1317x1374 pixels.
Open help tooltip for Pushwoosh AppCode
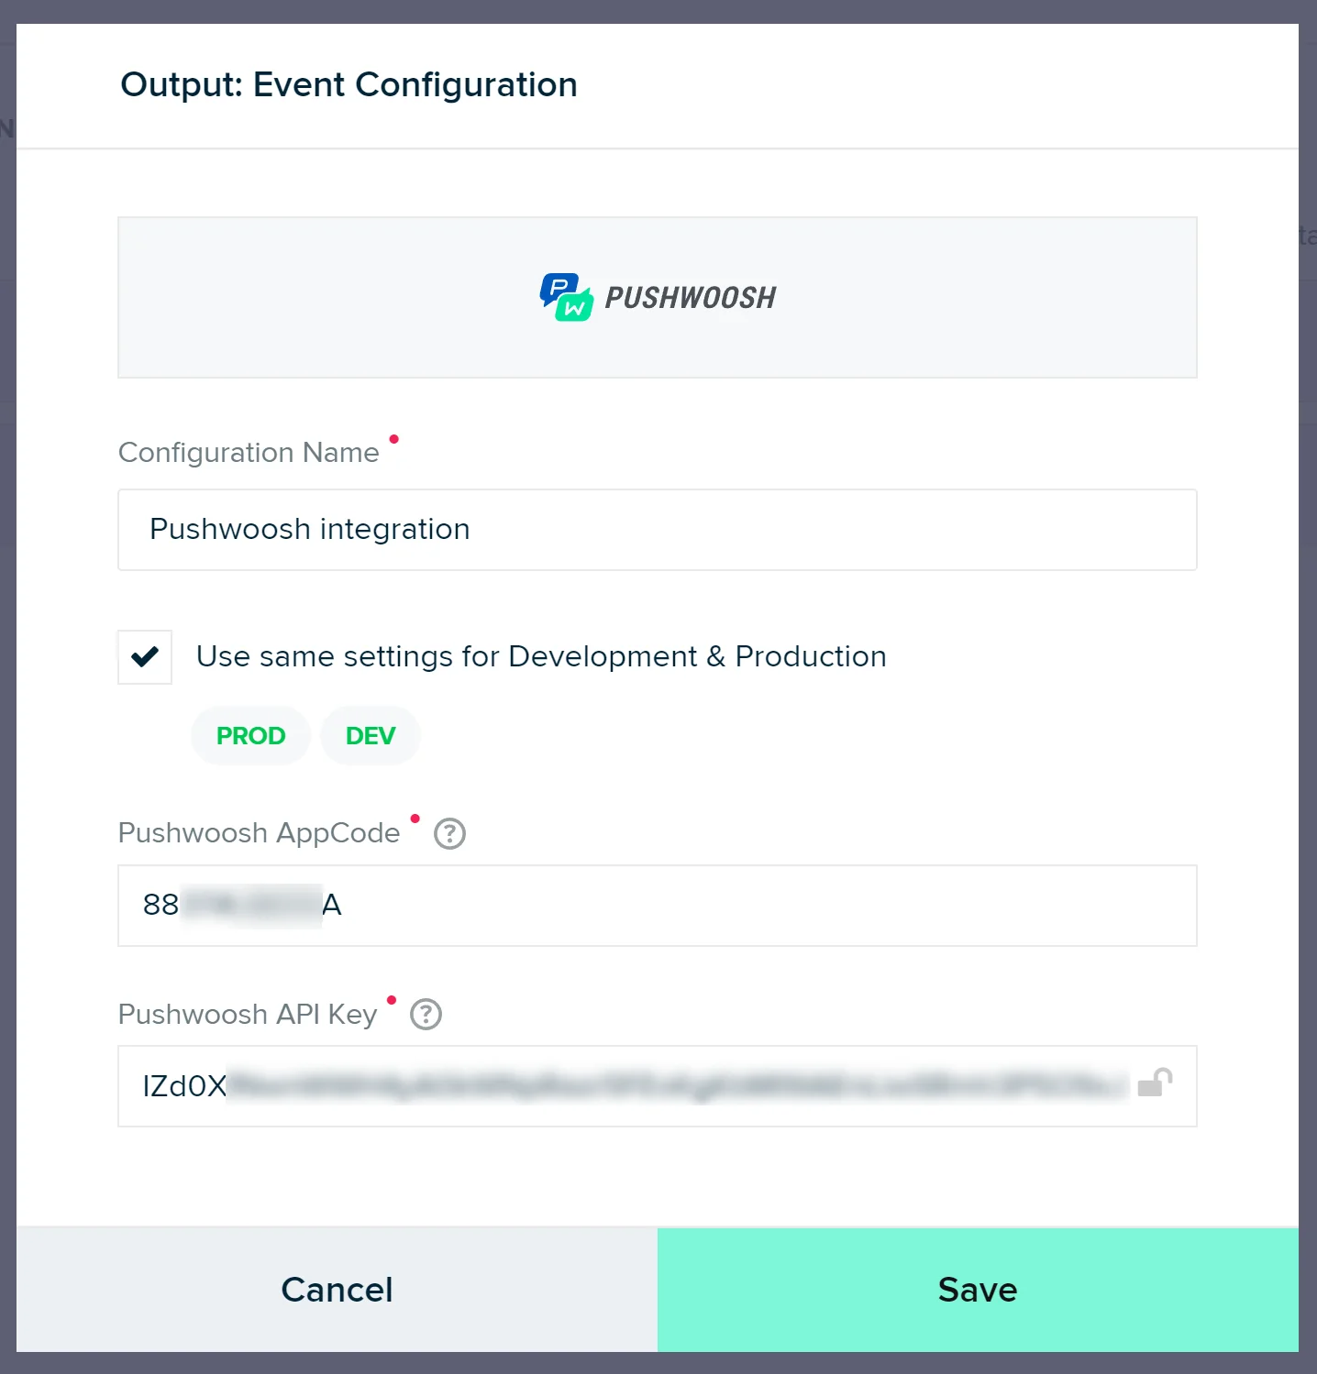449,834
